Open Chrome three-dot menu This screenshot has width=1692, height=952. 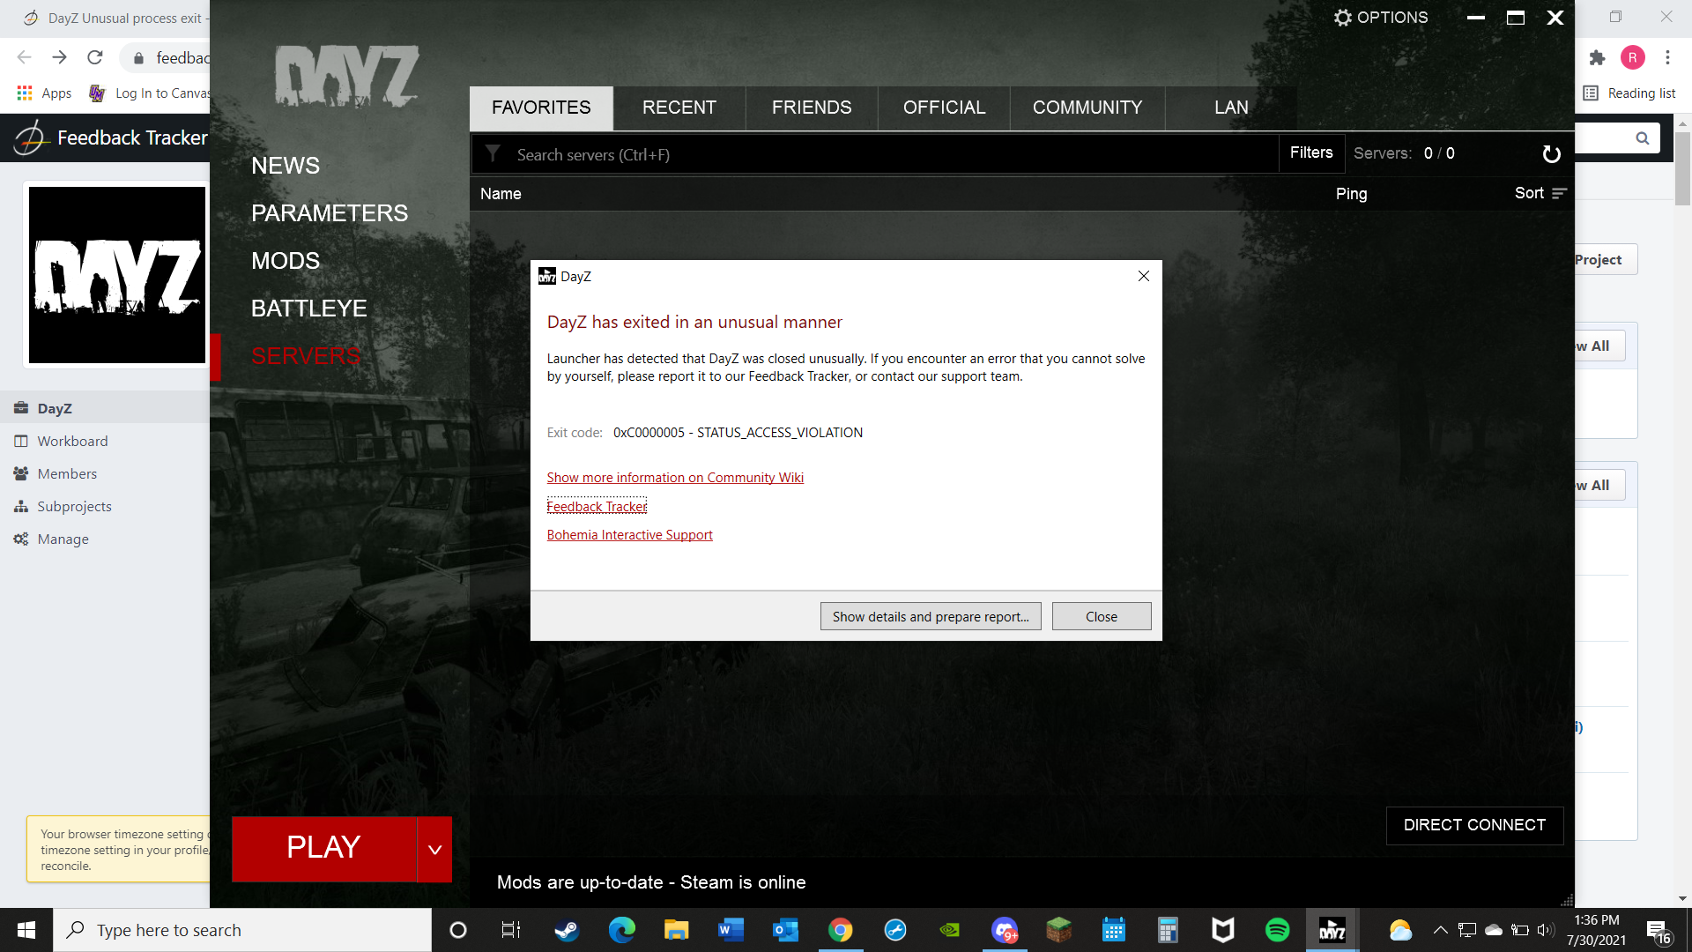(1667, 58)
